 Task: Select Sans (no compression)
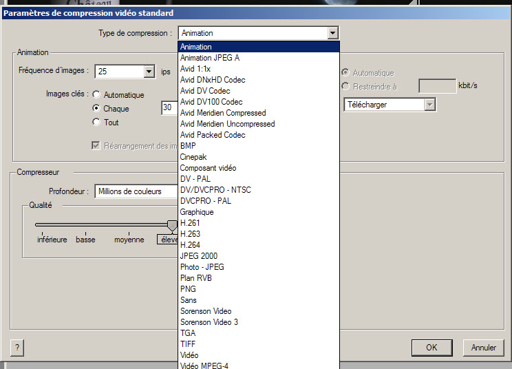tap(259, 300)
